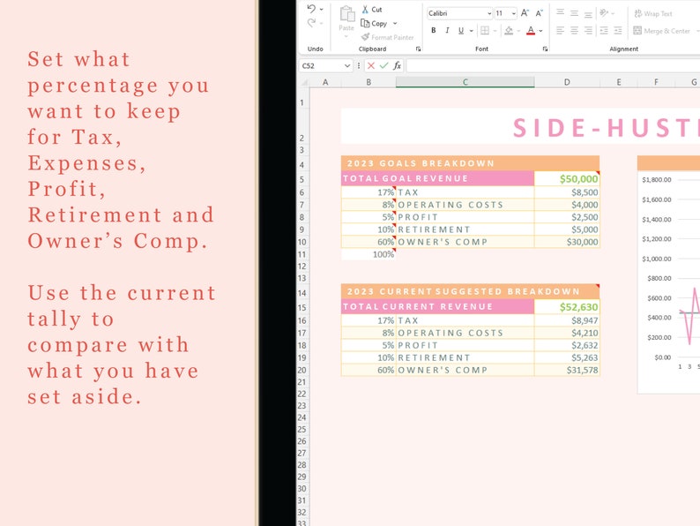The height and width of the screenshot is (526, 700).
Task: Click the Cut scissors icon
Action: point(365,10)
